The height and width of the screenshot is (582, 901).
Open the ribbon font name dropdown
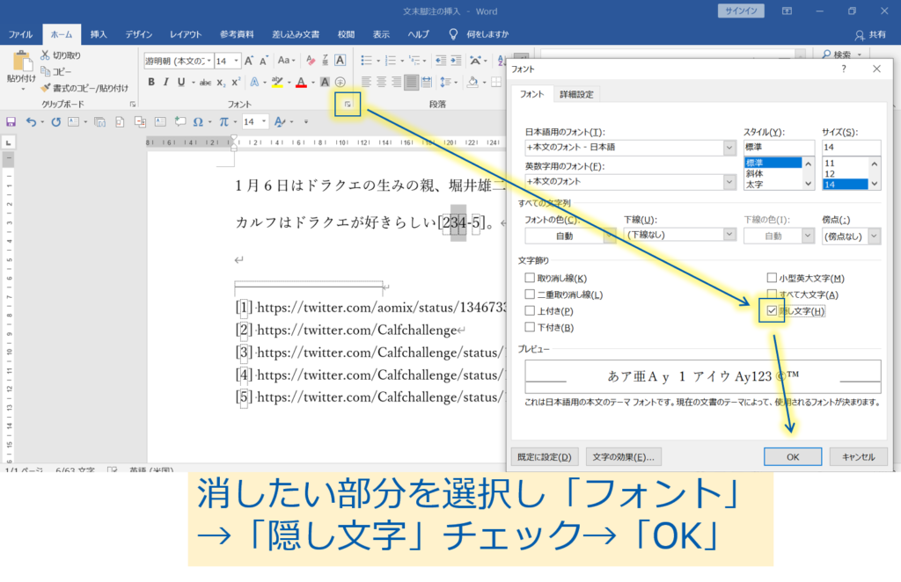[x=209, y=61]
